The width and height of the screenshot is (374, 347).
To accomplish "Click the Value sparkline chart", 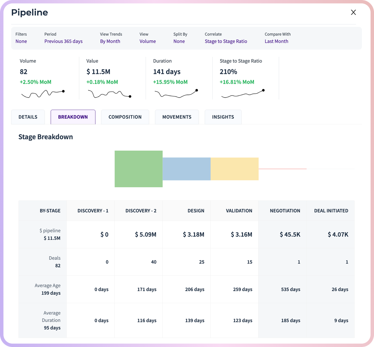I will (110, 94).
